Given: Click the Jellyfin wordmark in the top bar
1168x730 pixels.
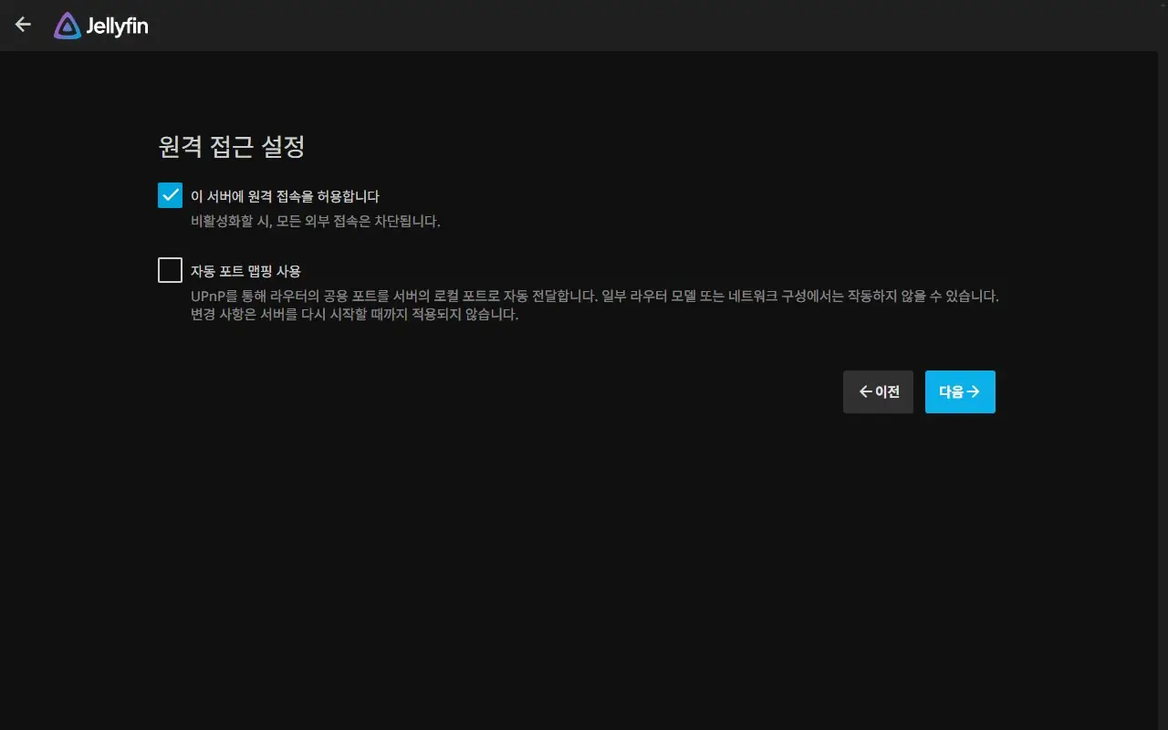Looking at the screenshot, I should click(118, 26).
